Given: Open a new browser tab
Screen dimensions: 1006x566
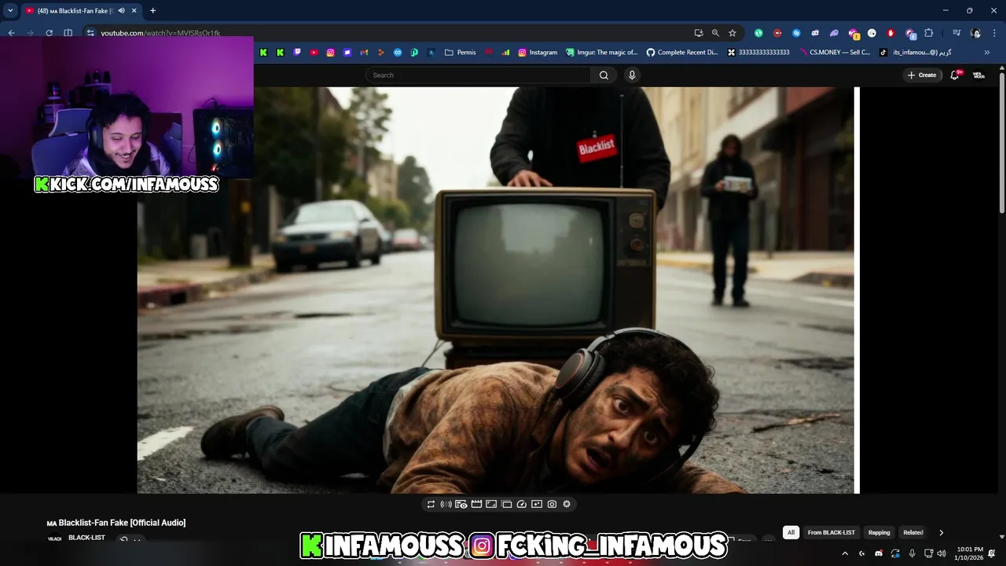Looking at the screenshot, I should point(152,11).
